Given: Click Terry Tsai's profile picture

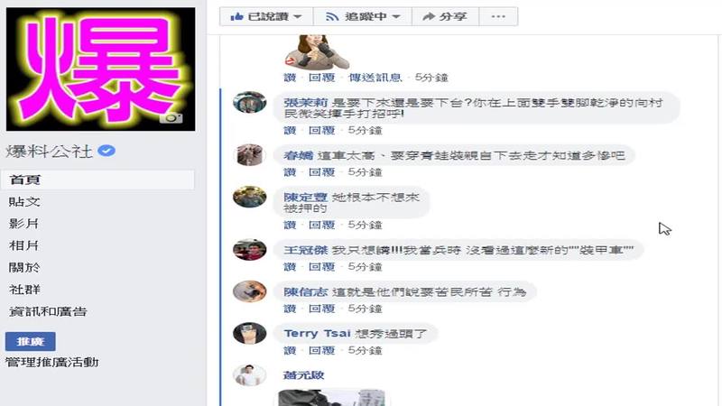Looking at the screenshot, I should [250, 333].
